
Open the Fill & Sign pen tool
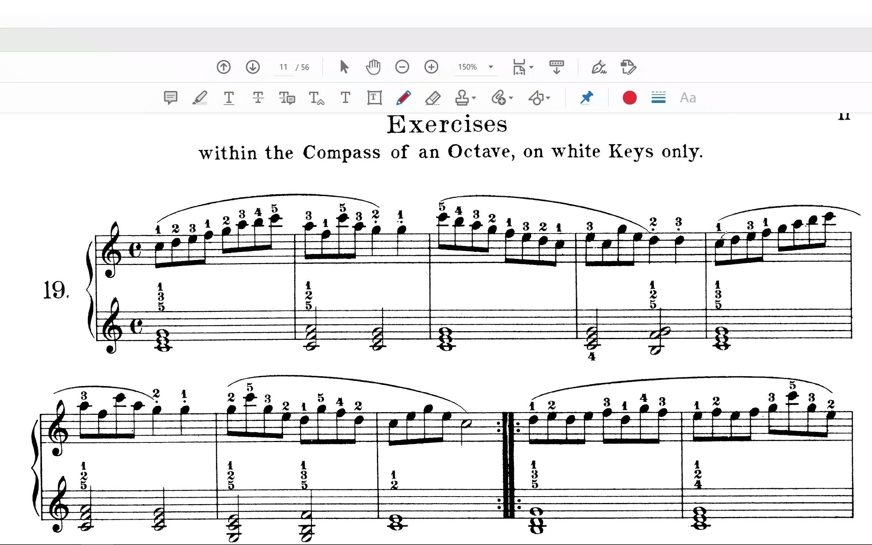[x=599, y=67]
